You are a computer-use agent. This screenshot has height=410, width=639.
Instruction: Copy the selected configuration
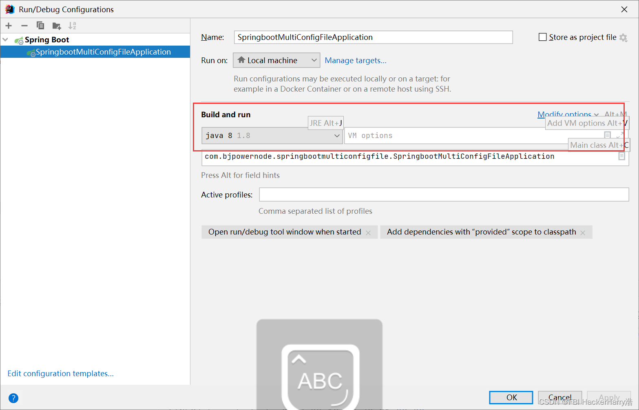[40, 26]
